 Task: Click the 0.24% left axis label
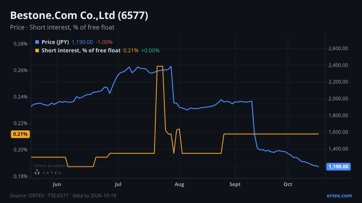click(21, 97)
